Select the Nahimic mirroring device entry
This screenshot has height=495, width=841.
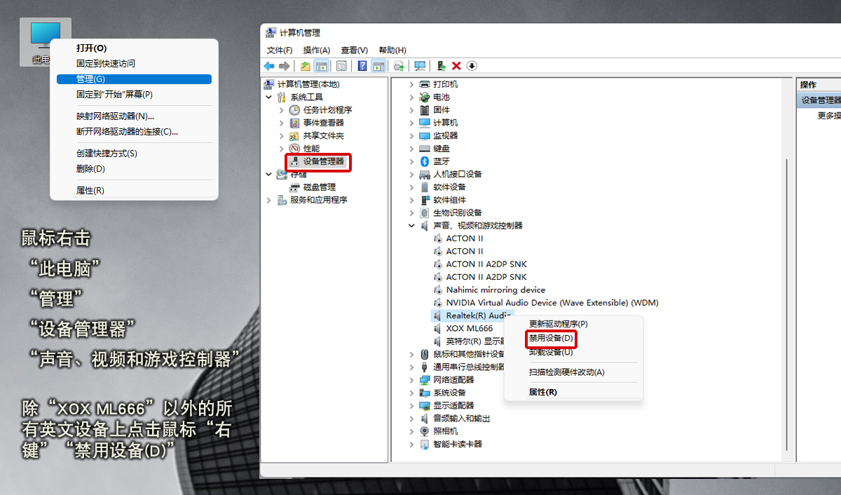[495, 290]
